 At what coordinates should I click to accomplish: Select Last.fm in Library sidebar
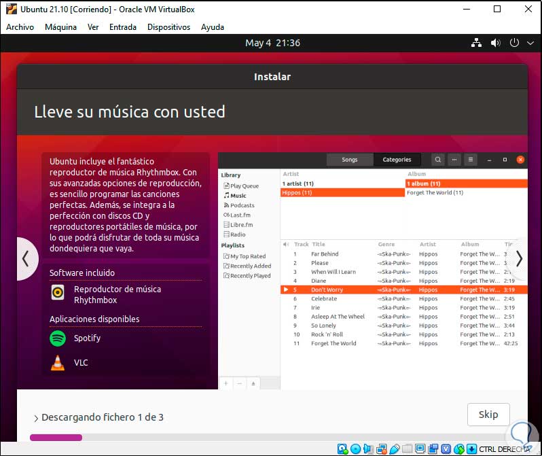coord(237,215)
